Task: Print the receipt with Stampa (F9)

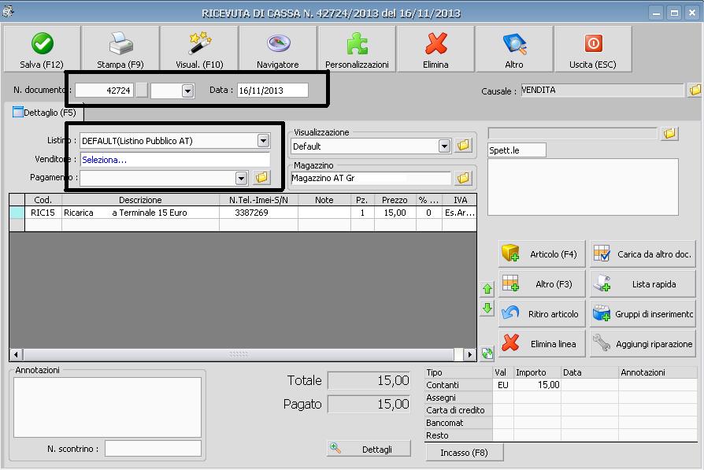Action: coord(120,49)
